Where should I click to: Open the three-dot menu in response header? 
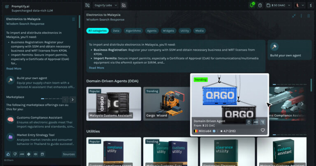301,16
